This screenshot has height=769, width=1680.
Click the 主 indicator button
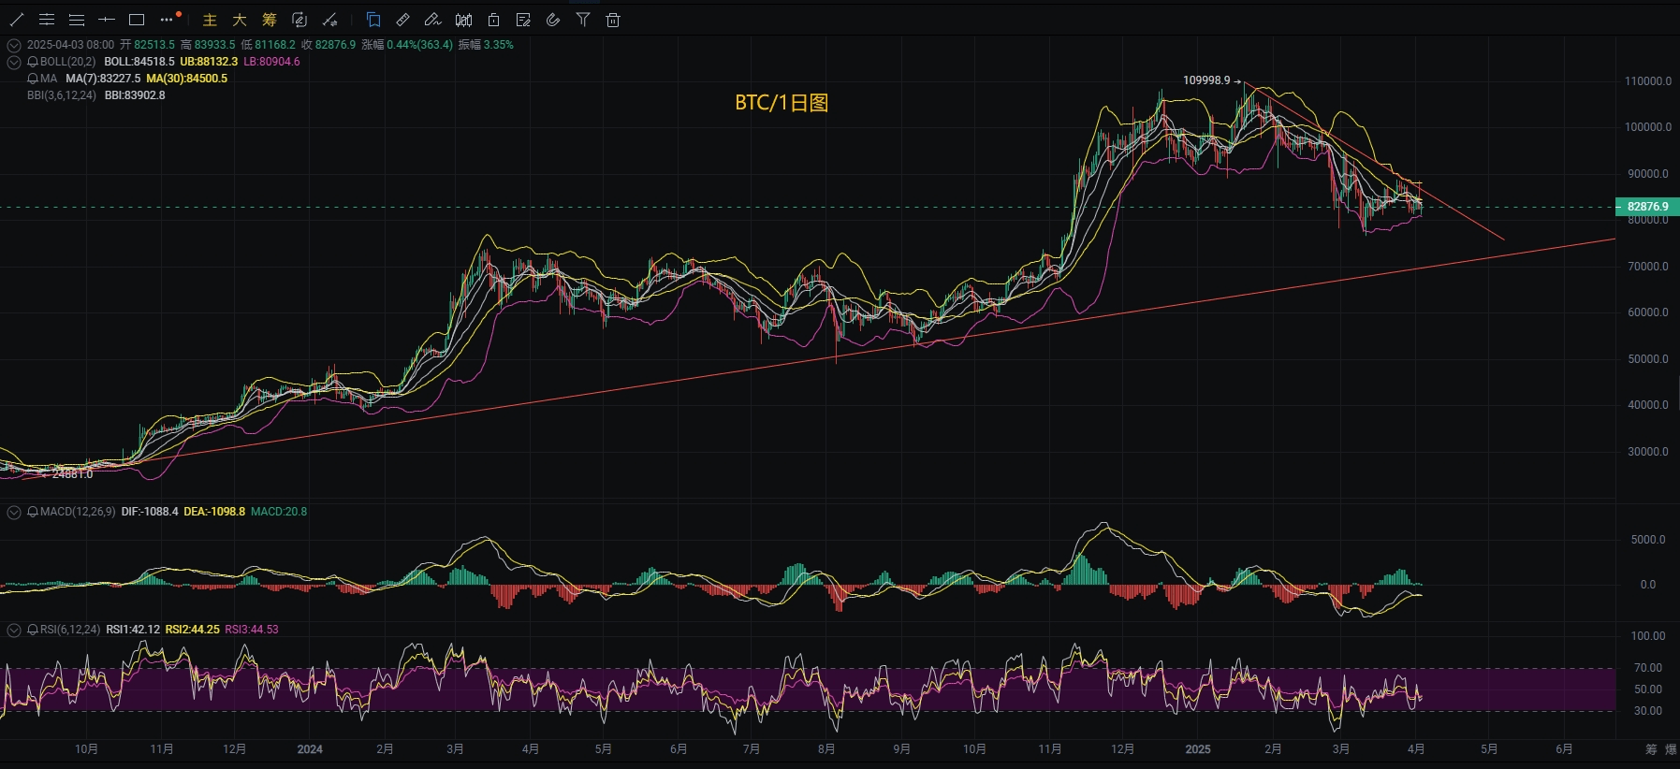pyautogui.click(x=210, y=20)
